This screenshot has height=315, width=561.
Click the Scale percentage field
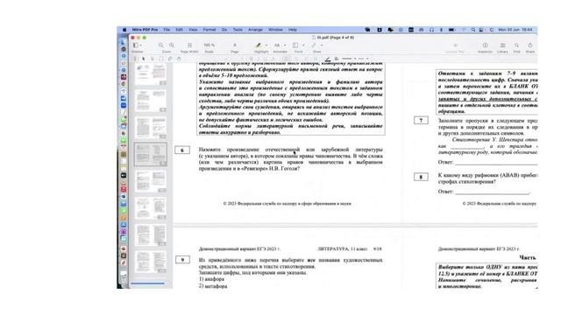pos(209,45)
